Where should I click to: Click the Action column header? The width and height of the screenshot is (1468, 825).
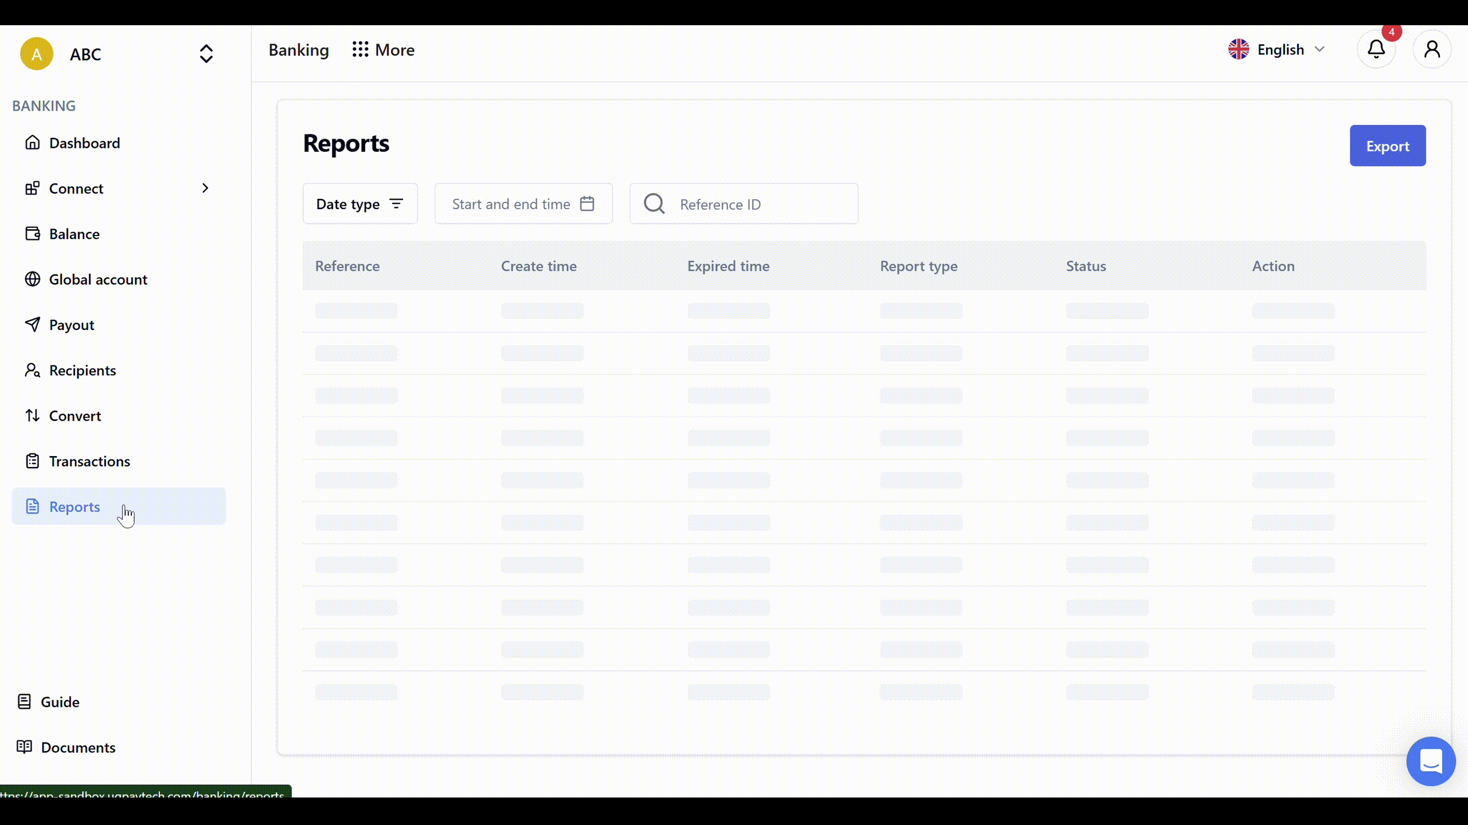[1273, 266]
